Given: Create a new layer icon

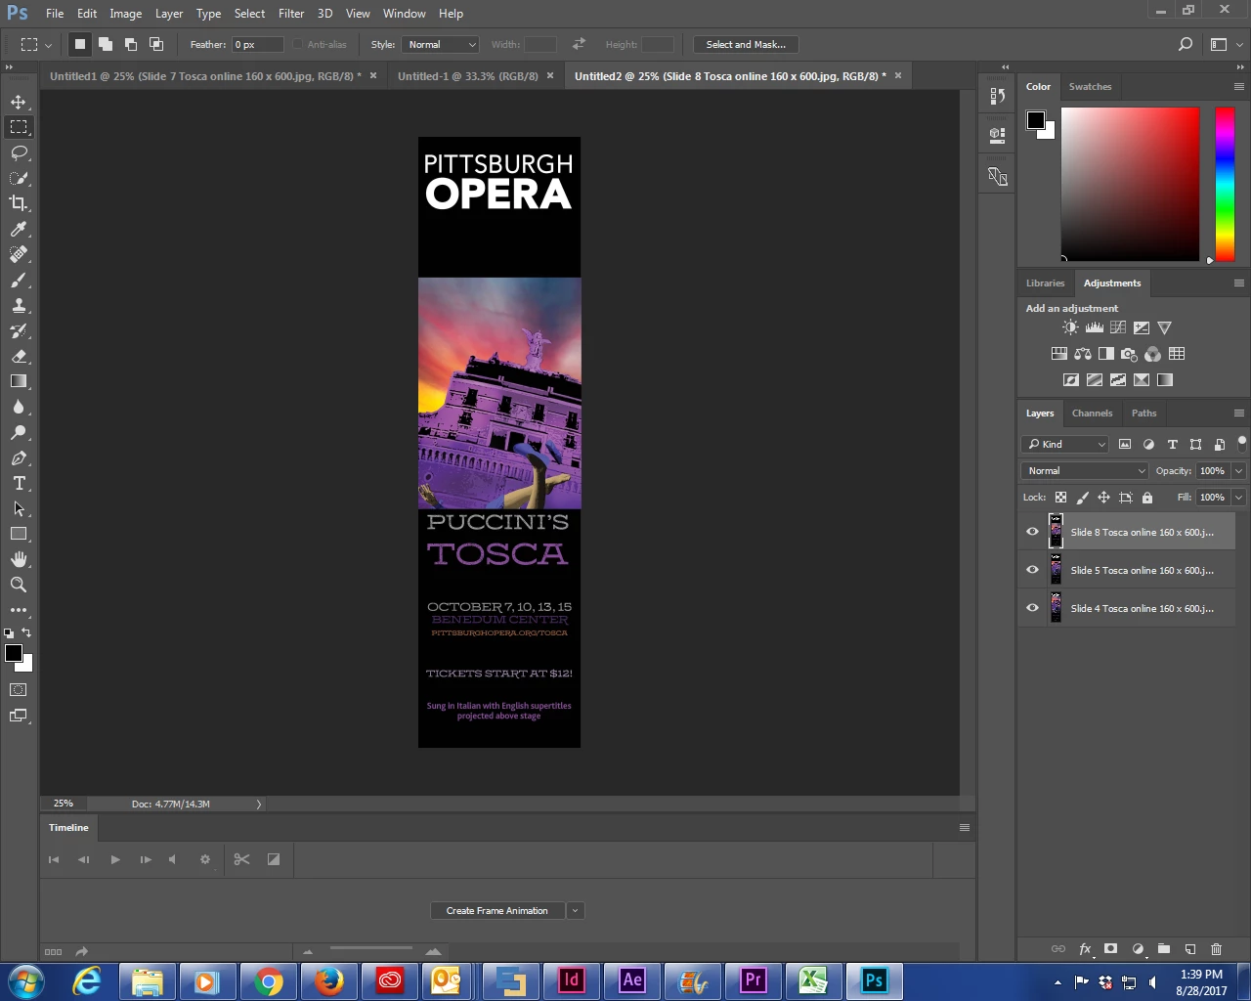Looking at the screenshot, I should (x=1190, y=948).
